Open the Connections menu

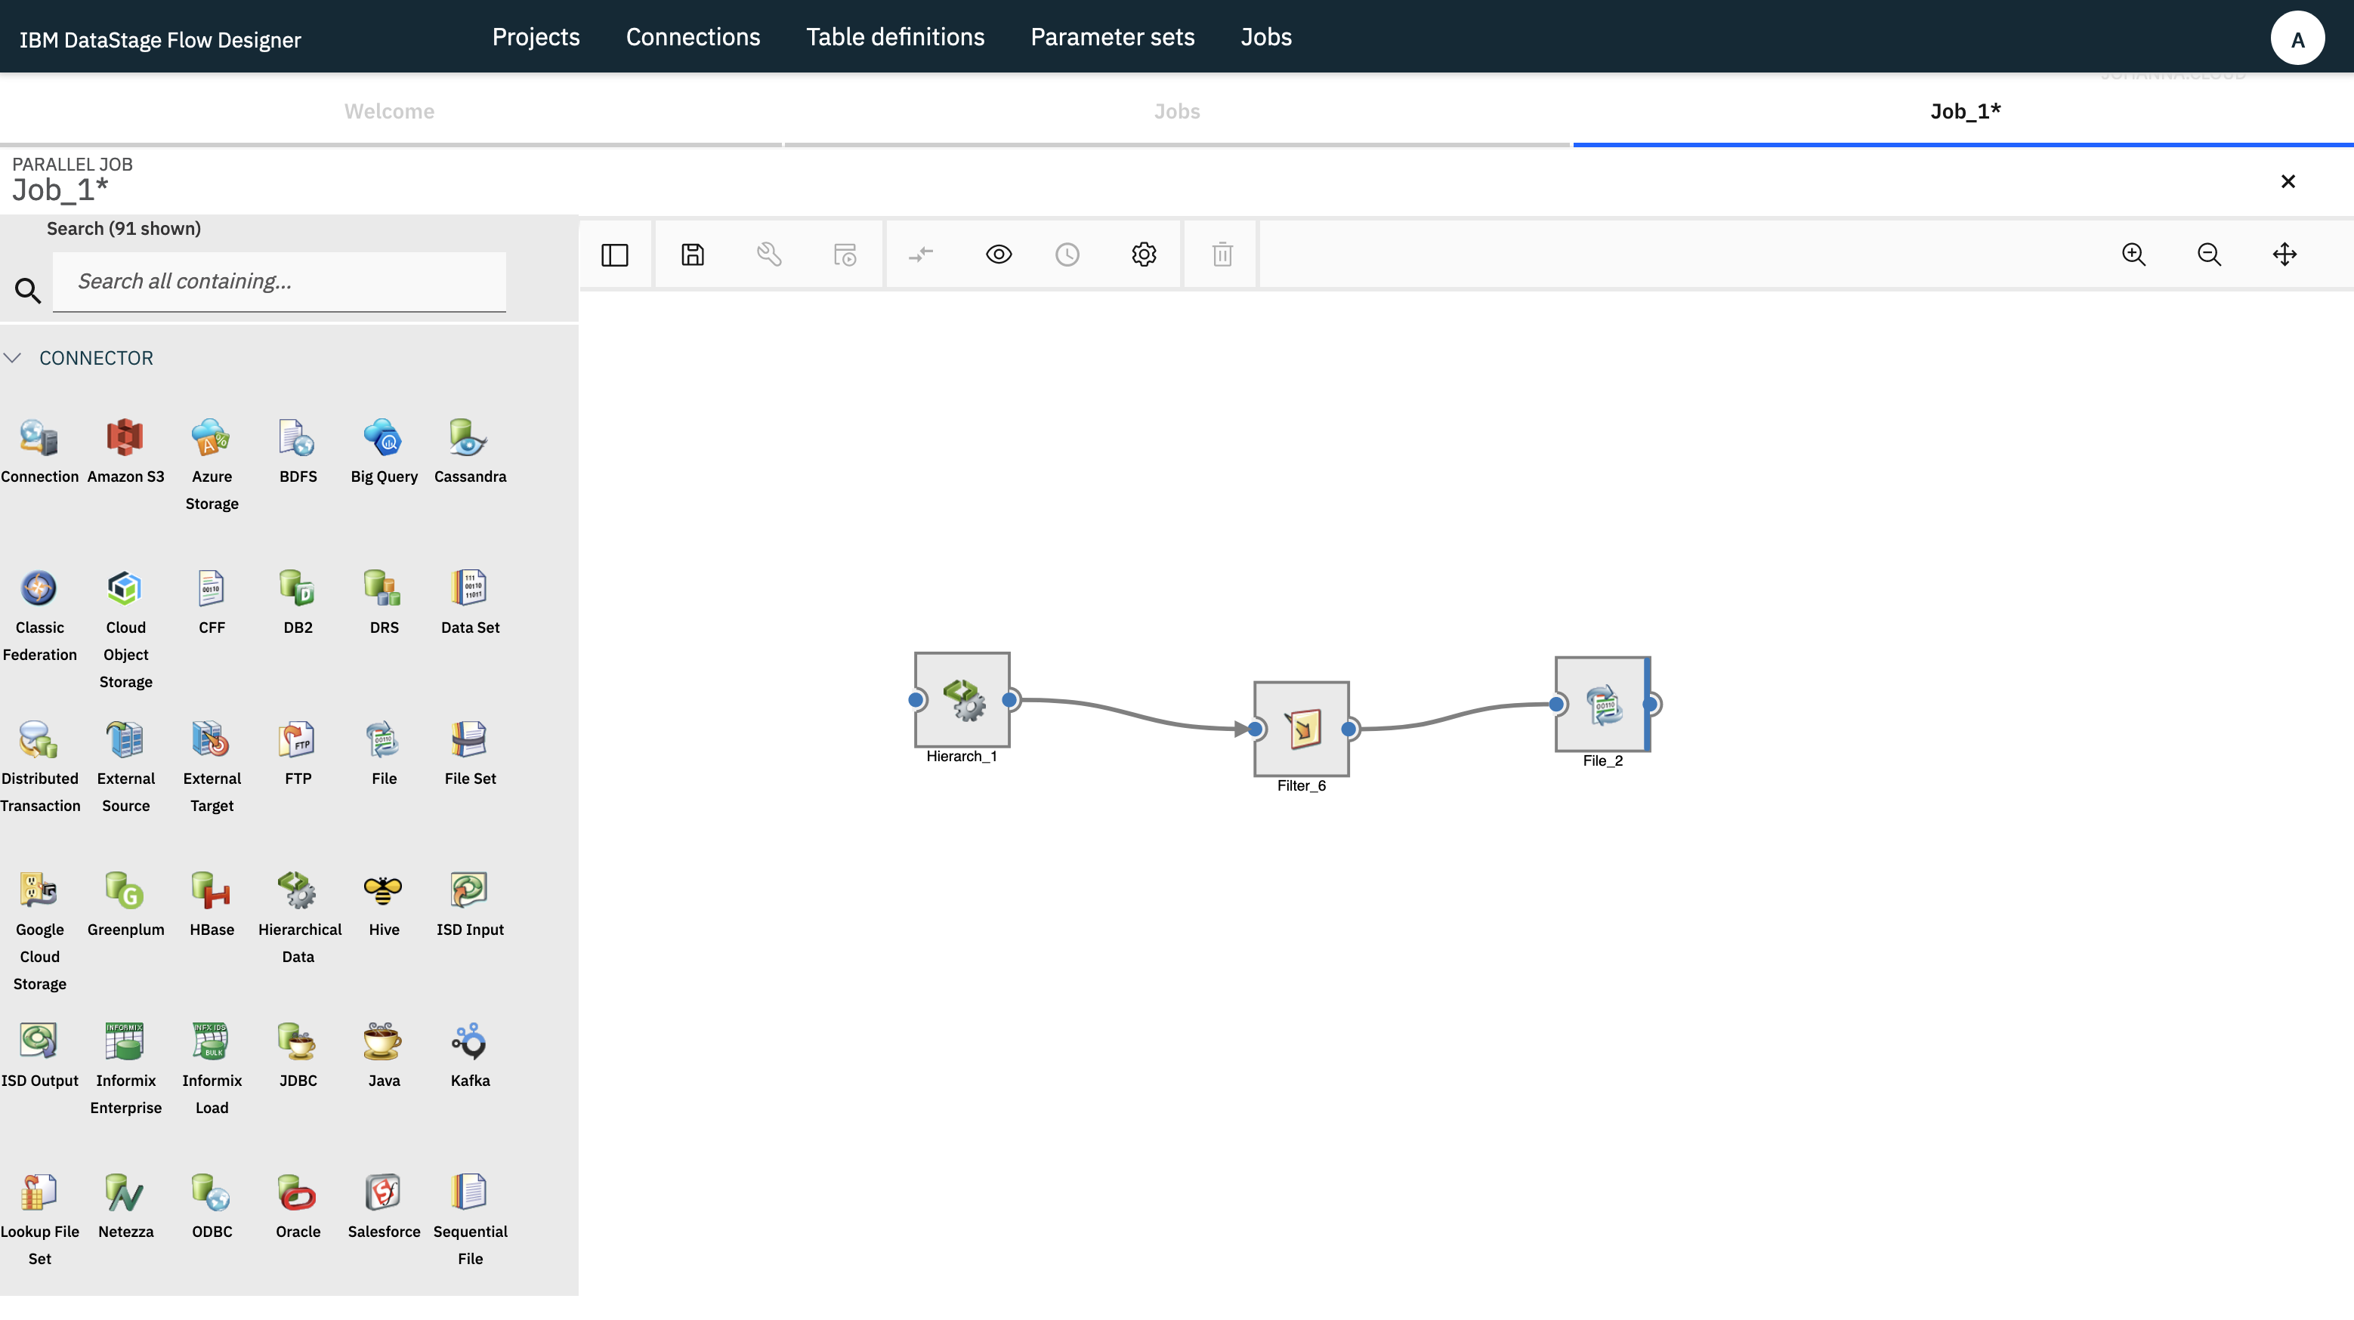[693, 36]
